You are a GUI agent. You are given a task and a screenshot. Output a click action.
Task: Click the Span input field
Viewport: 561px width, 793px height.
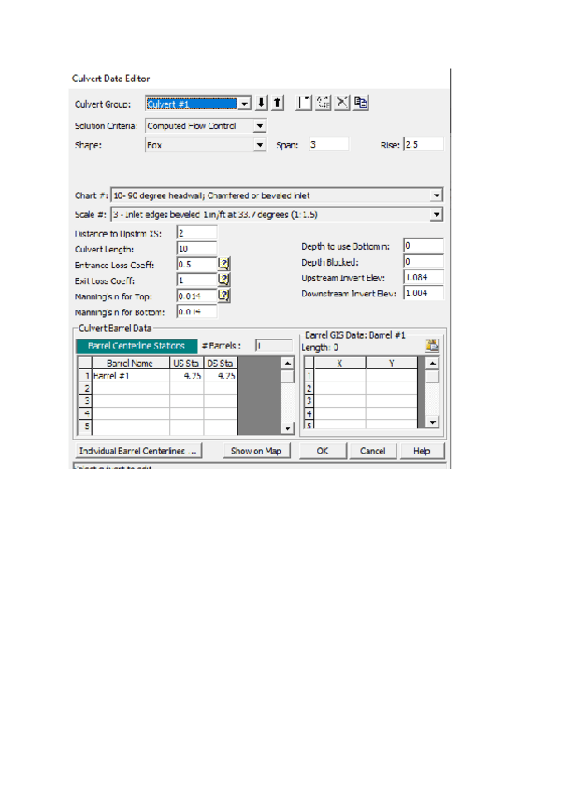[327, 145]
